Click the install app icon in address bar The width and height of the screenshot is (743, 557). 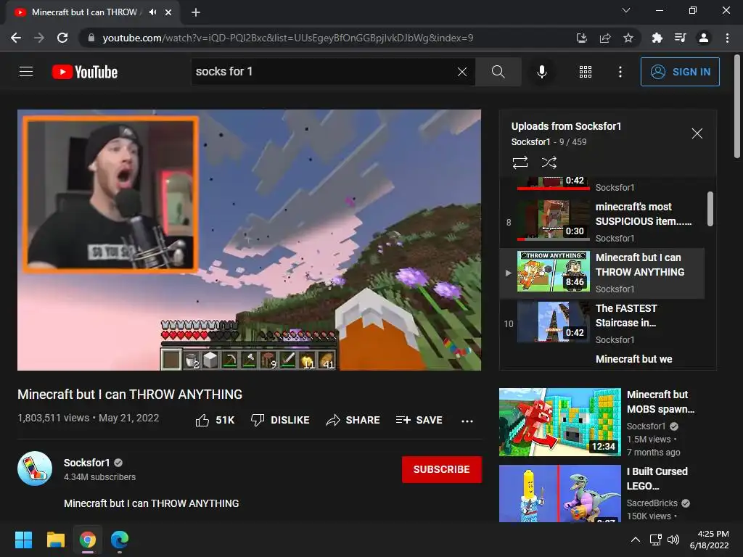coord(581,38)
